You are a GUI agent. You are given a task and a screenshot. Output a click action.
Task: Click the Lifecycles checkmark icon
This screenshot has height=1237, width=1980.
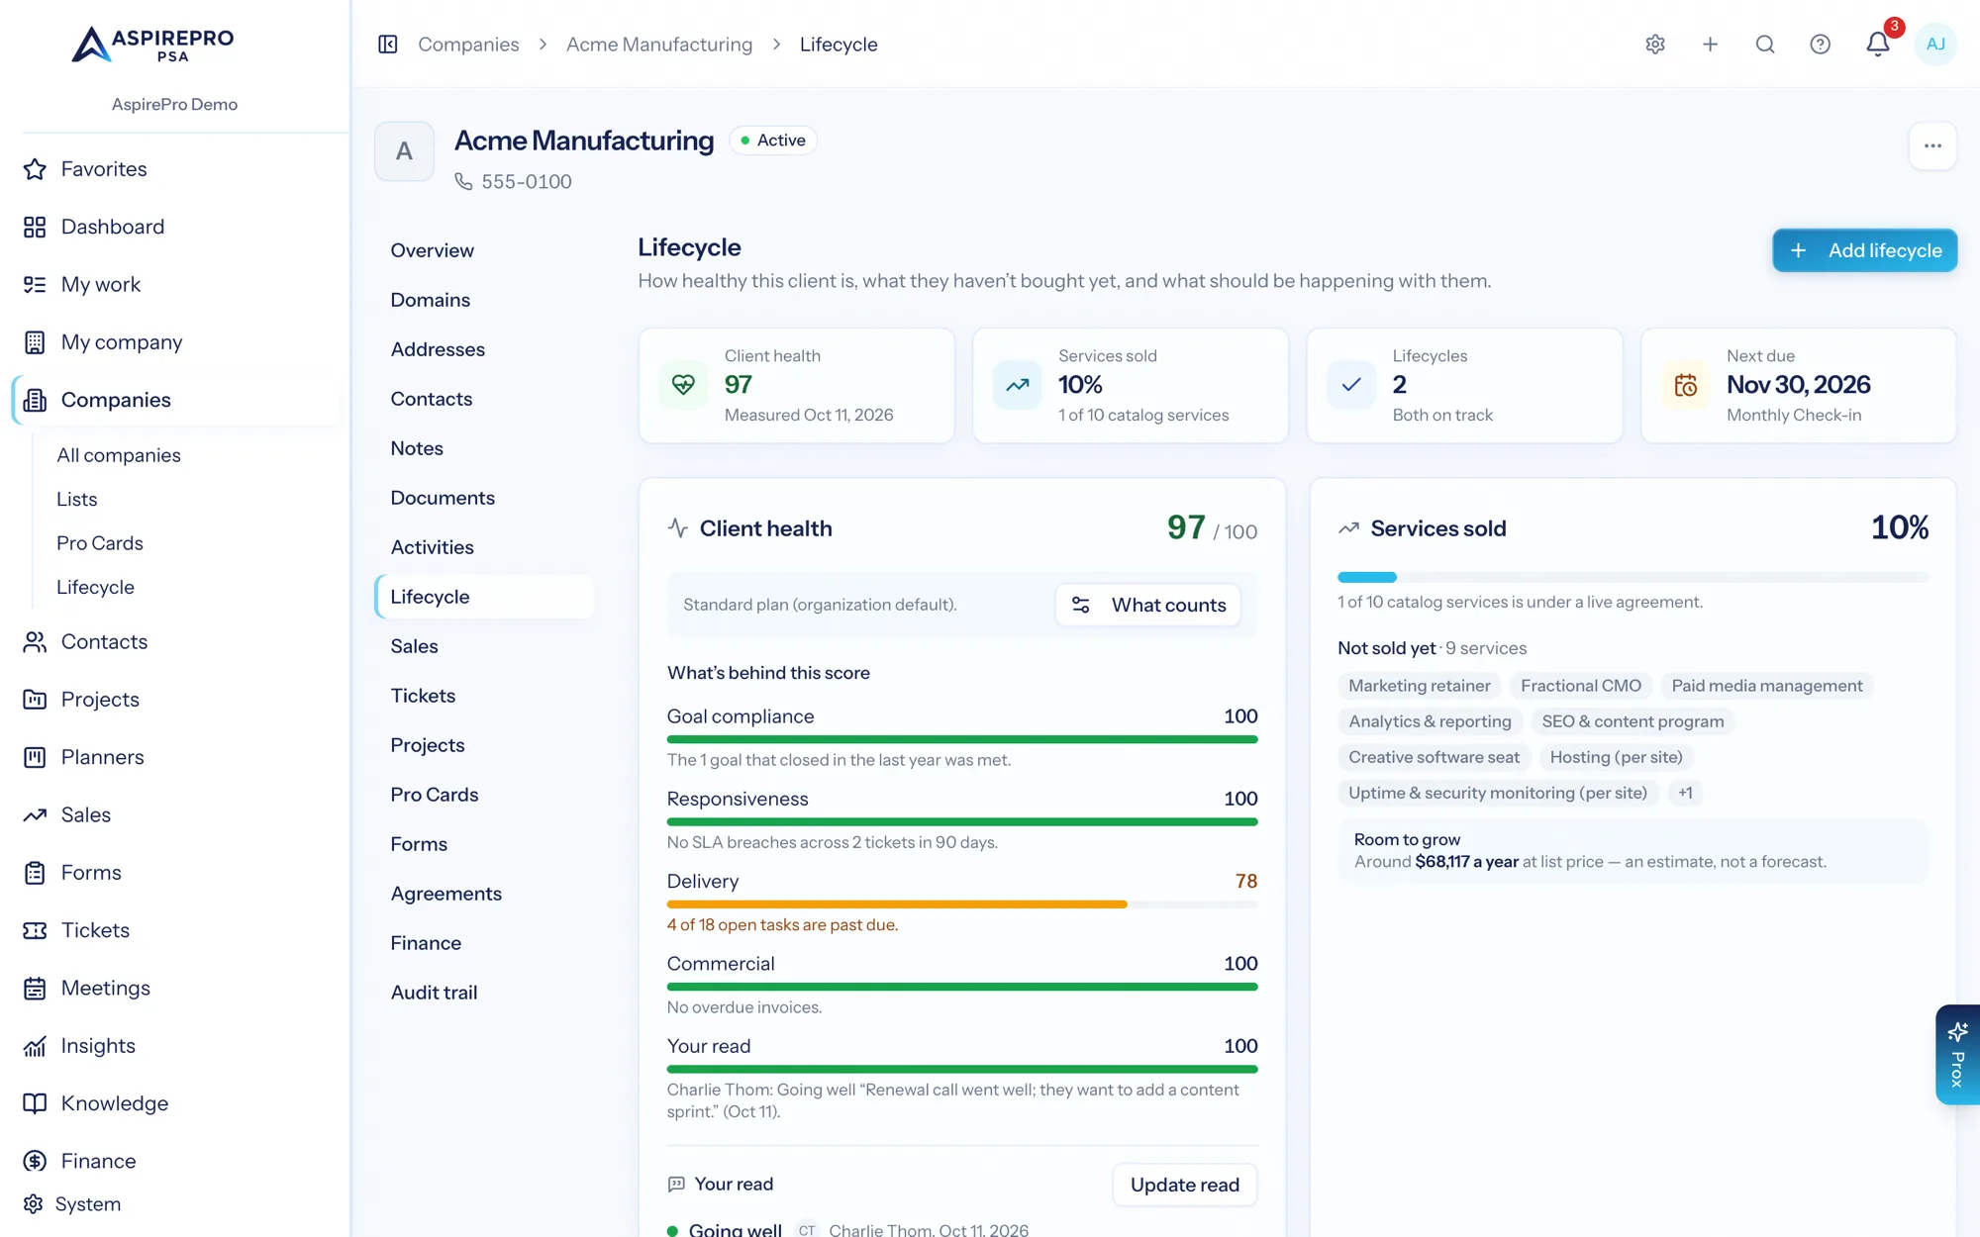(x=1351, y=385)
